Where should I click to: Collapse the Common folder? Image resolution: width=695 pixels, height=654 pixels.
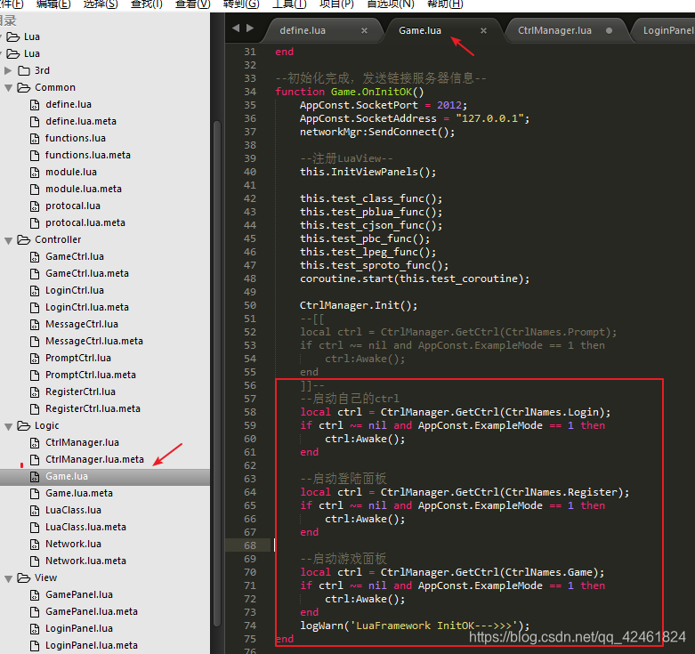8,88
